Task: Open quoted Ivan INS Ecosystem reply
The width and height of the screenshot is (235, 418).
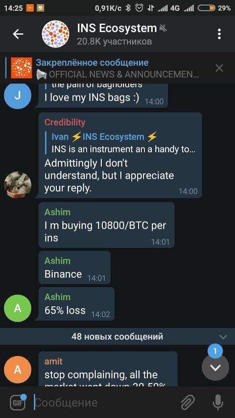Action: pyautogui.click(x=120, y=143)
